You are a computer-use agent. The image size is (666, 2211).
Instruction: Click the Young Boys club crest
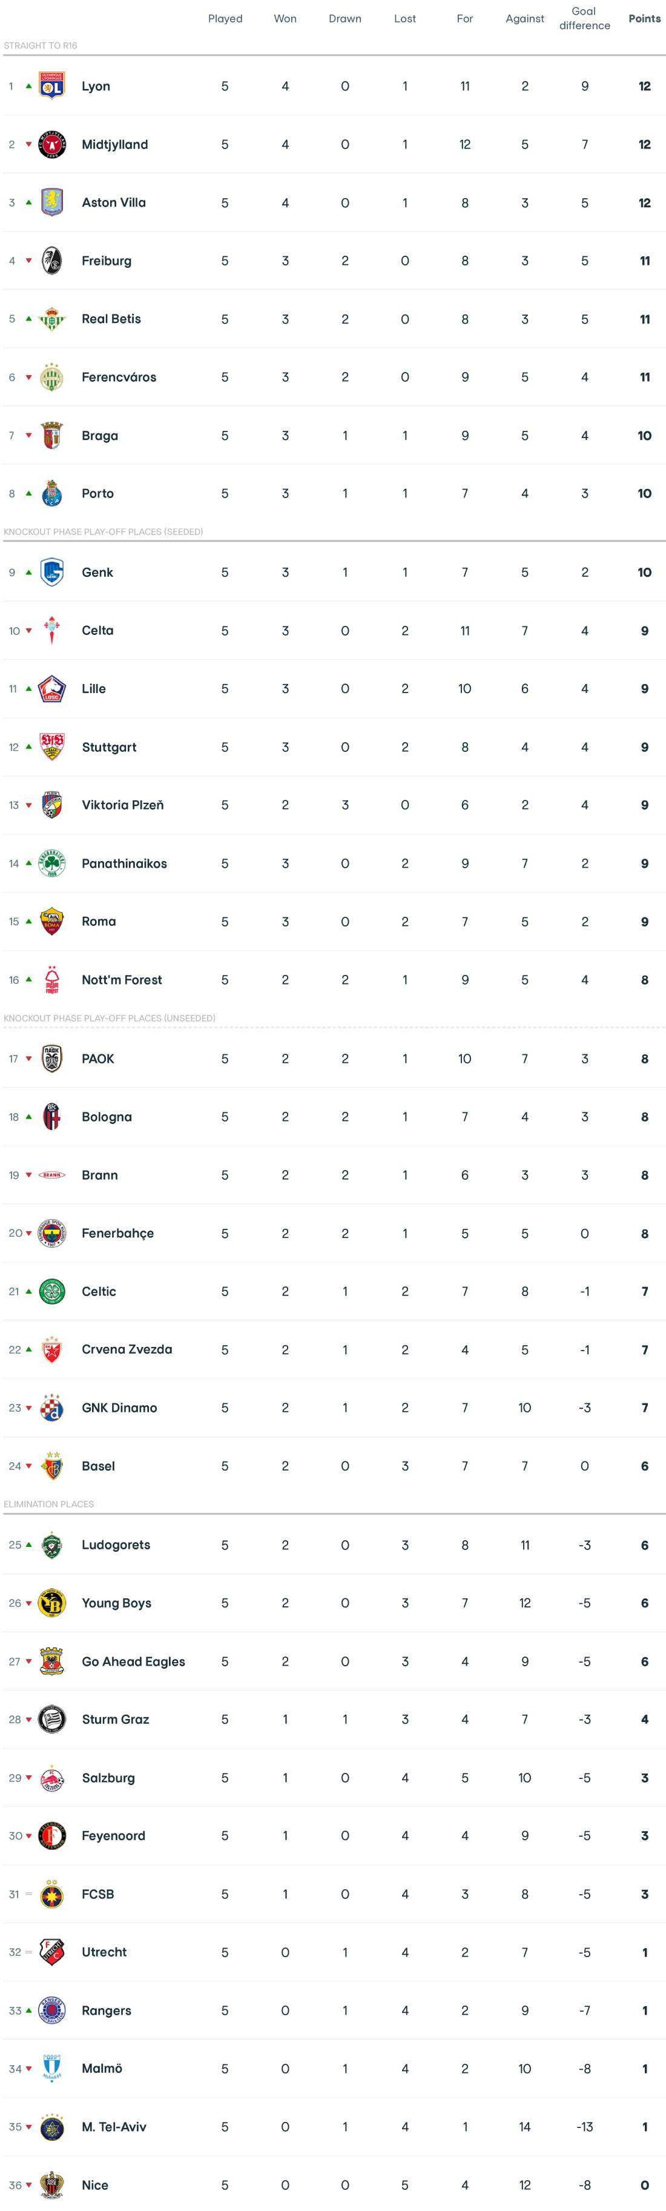coord(52,1603)
